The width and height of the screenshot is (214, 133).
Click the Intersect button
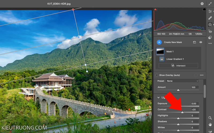[x=178, y=65]
